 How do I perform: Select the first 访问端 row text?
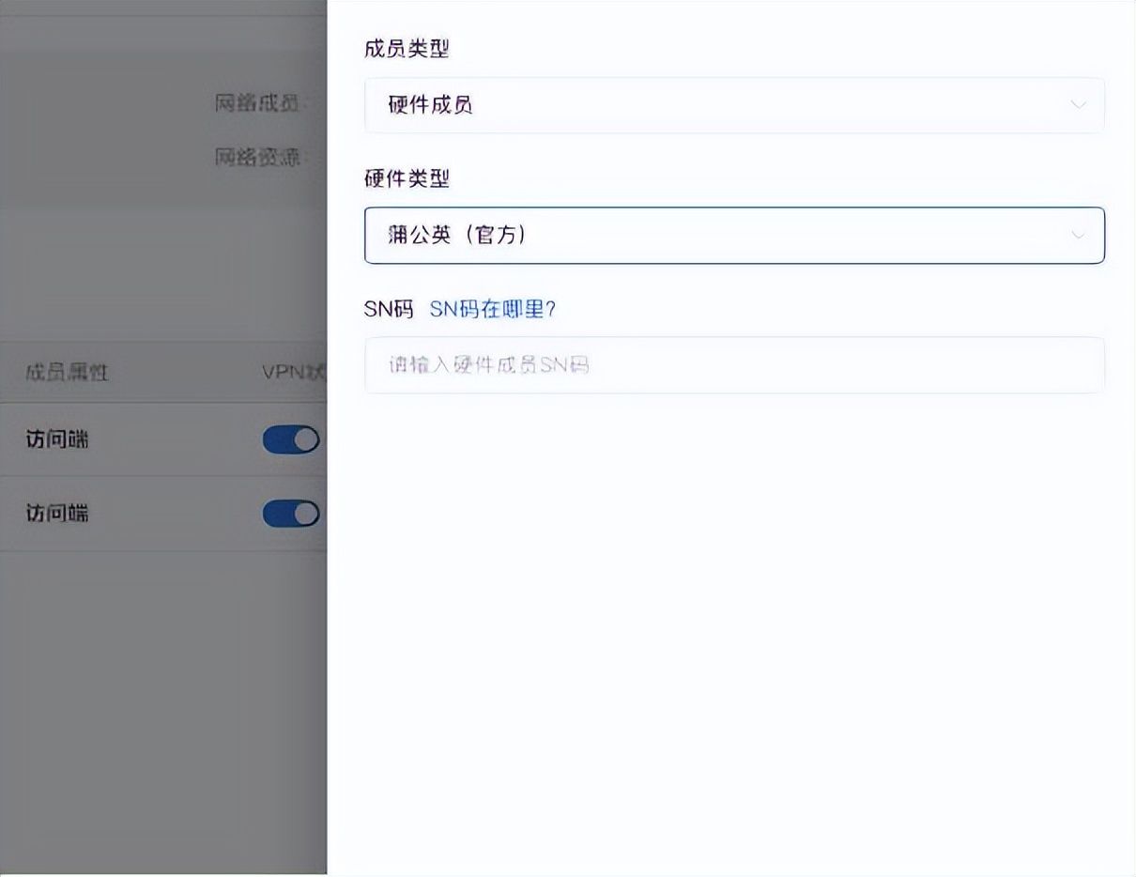point(57,438)
